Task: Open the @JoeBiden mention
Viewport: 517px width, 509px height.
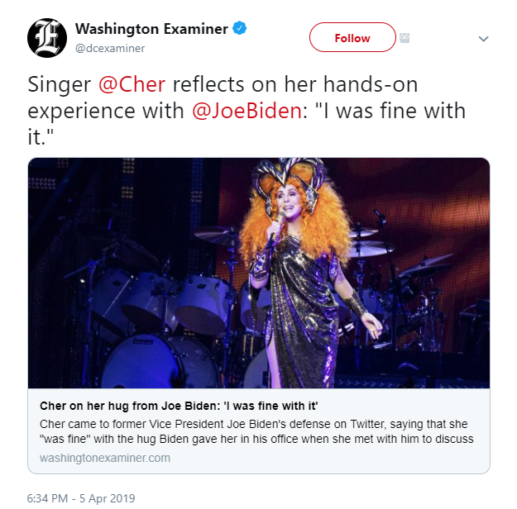Action: (x=247, y=111)
